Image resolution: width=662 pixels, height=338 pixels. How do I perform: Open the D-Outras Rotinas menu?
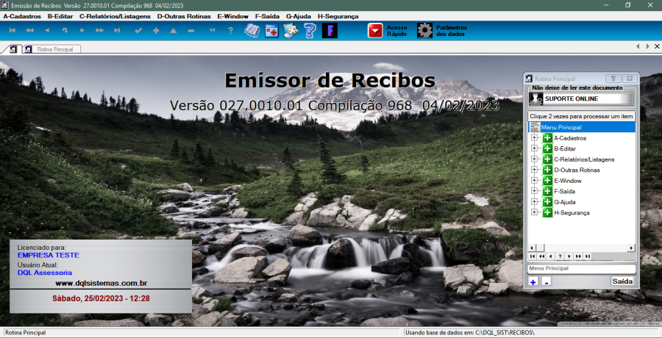click(183, 15)
